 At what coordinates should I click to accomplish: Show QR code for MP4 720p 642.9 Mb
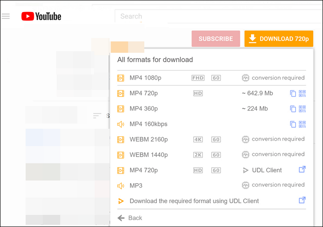[x=302, y=93]
